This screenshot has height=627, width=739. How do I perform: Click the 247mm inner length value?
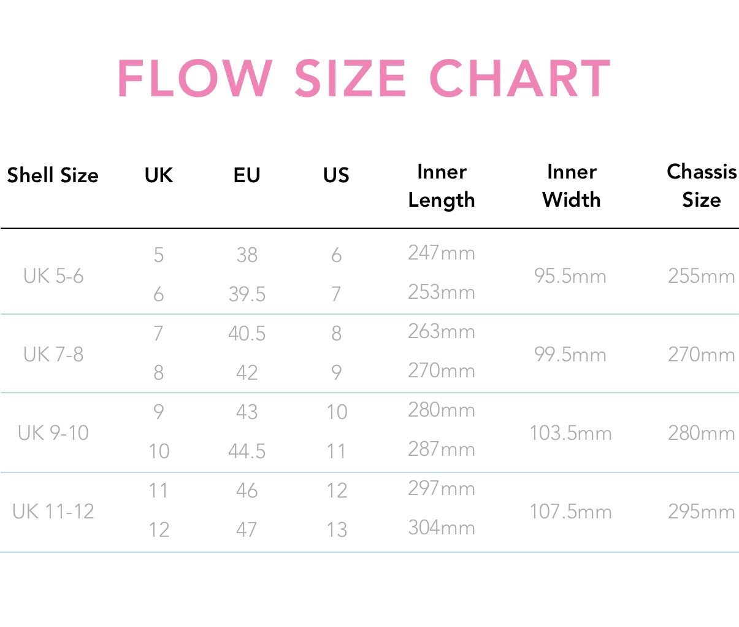click(442, 253)
